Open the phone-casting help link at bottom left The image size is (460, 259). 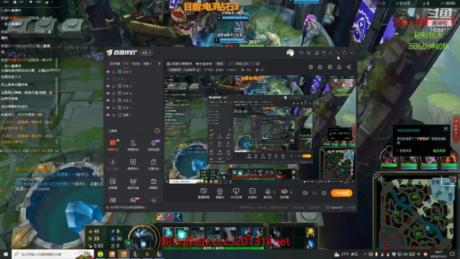(128, 207)
